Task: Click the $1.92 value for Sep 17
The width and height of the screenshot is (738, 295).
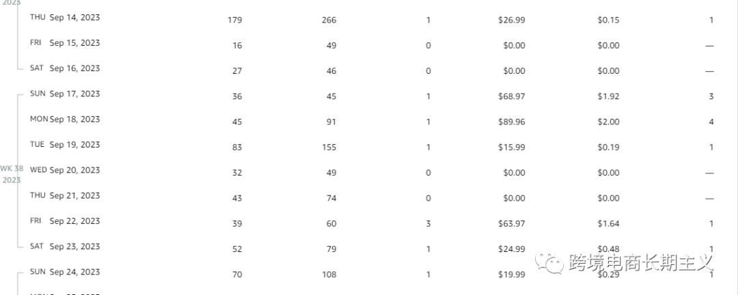Action: tap(608, 96)
